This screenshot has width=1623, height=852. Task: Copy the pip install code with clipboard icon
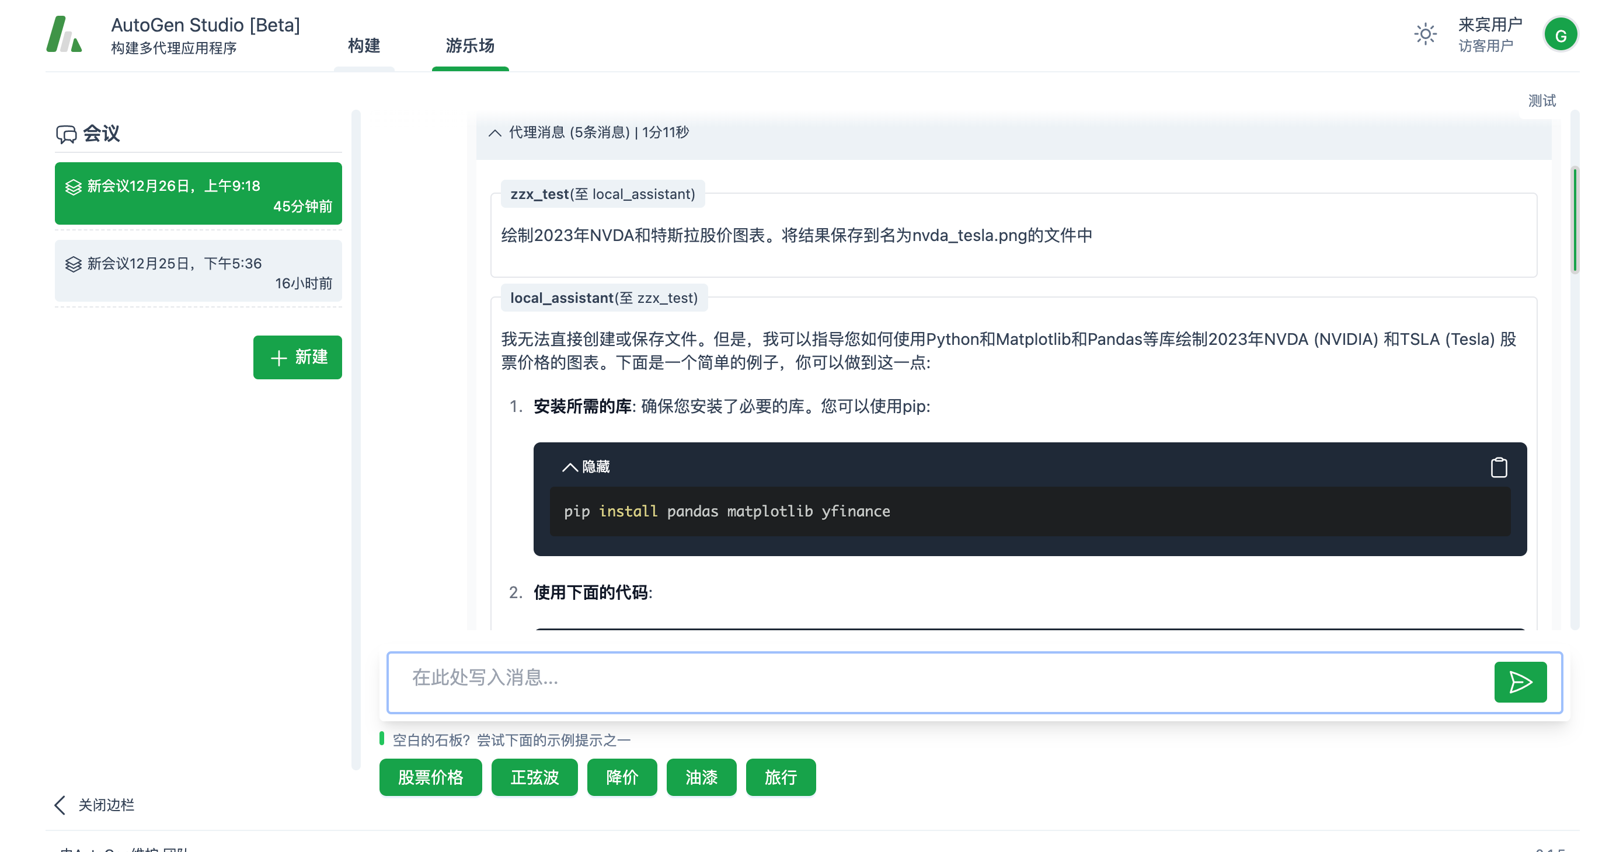(1499, 467)
